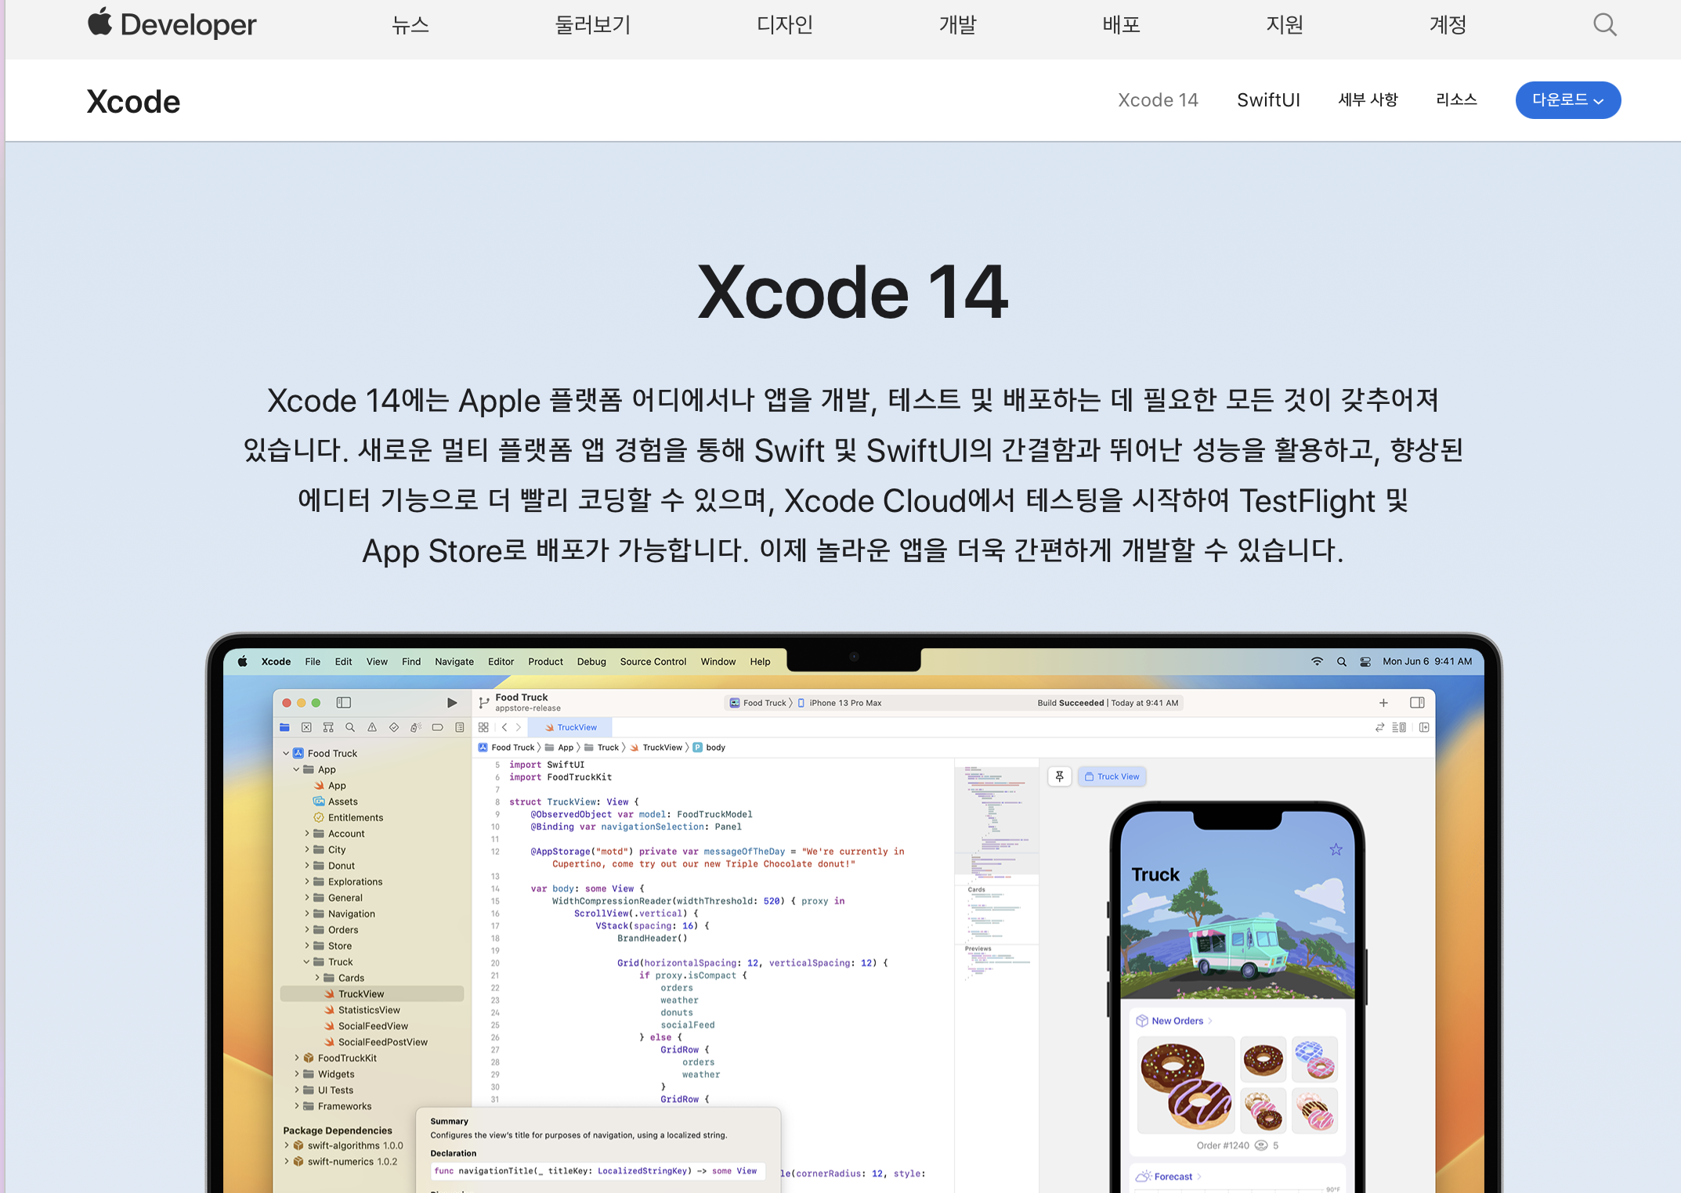The image size is (1681, 1193).
Task: Click the search magnifier in the top nav
Action: [x=1604, y=25]
